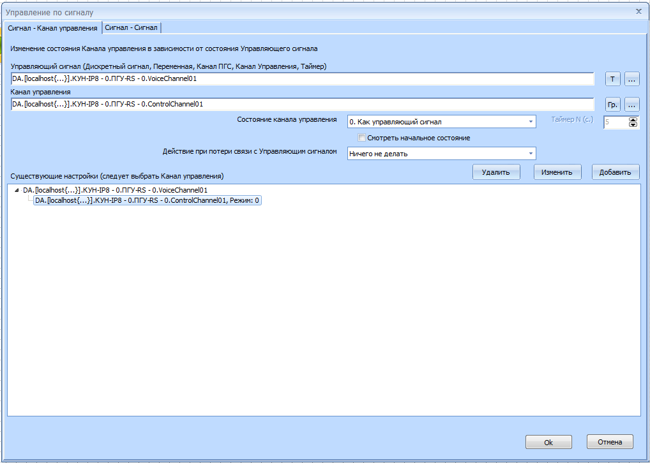Select the Сигнал - Канал управления tab

click(52, 28)
